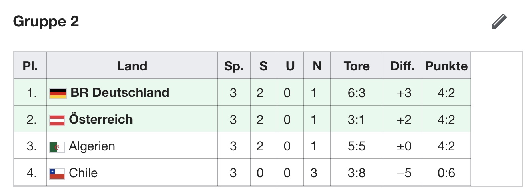This screenshot has width=530, height=196.
Task: Click Chile's –5 goal difference cell
Action: [402, 173]
